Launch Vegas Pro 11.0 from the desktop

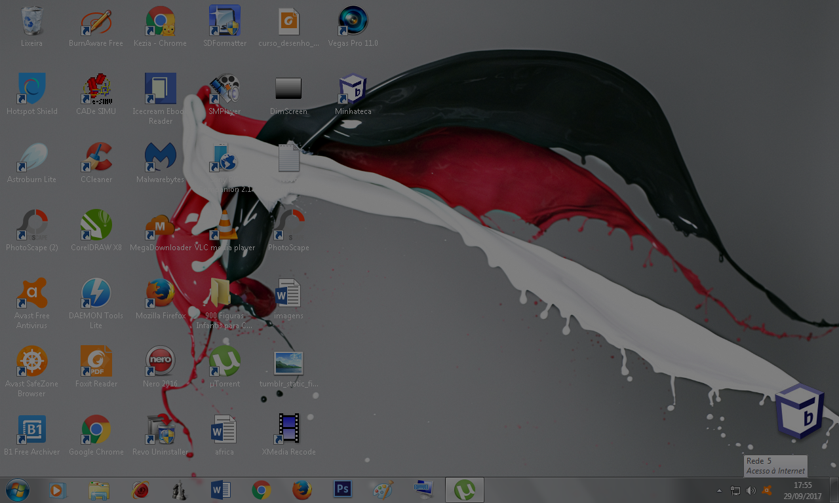(x=353, y=26)
